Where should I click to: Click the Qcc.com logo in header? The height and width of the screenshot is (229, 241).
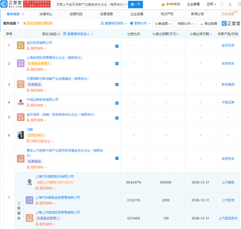[x=11, y=4]
